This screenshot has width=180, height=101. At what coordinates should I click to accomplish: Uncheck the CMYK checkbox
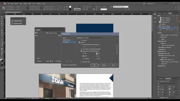coord(83,56)
